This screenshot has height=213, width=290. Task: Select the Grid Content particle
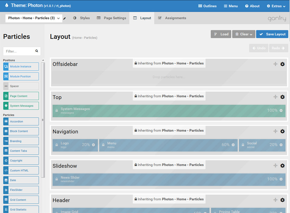coord(21,200)
